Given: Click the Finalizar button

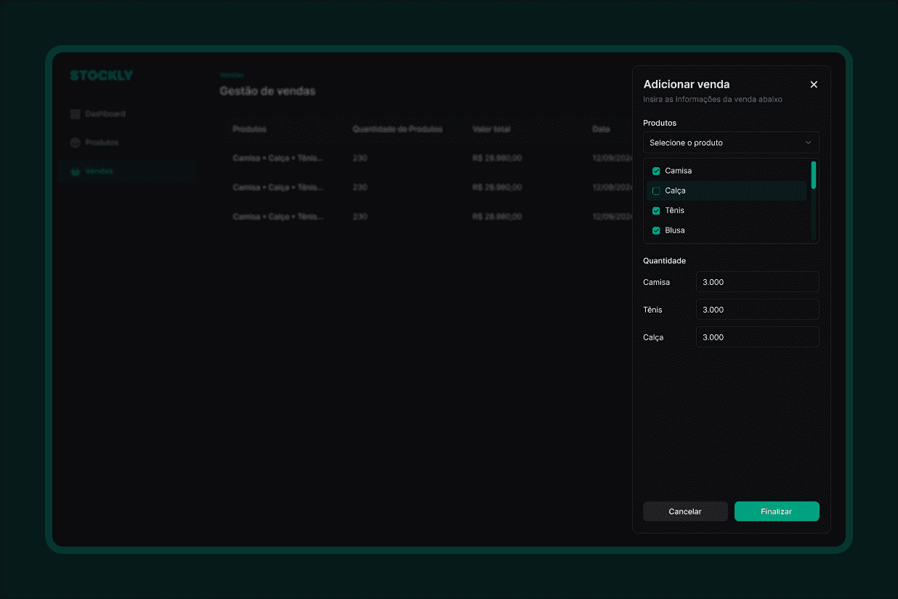Looking at the screenshot, I should tap(777, 511).
